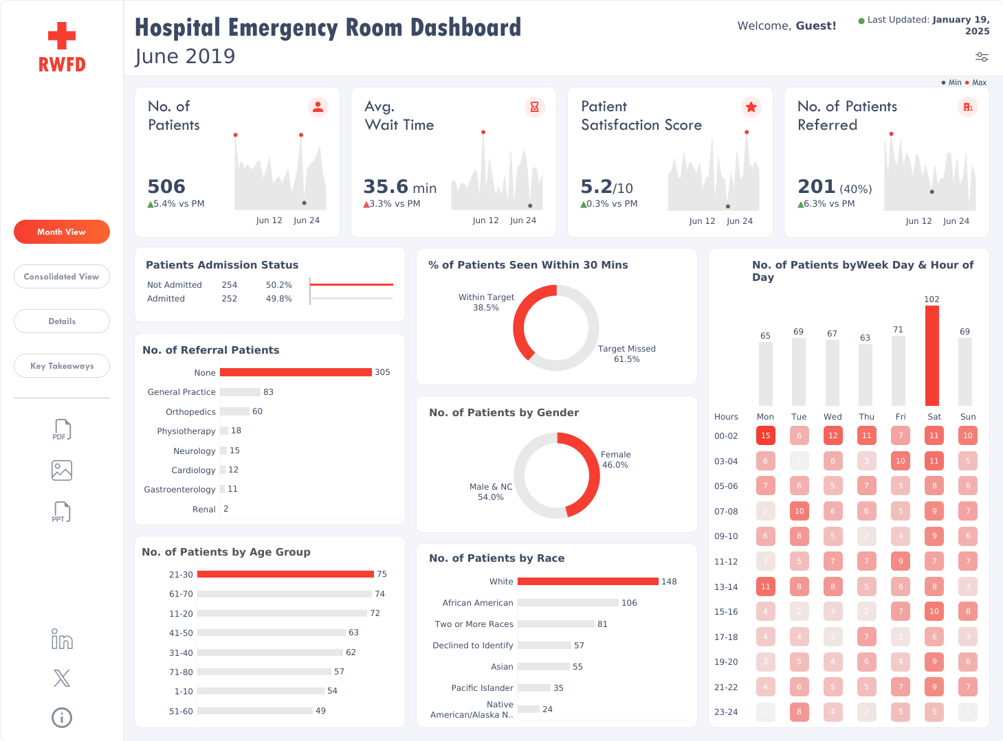
Task: Select the Pacific Islander race label
Action: (x=483, y=688)
